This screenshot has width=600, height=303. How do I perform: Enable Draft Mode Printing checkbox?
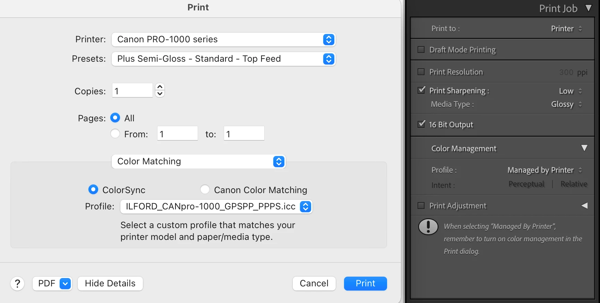(x=421, y=50)
